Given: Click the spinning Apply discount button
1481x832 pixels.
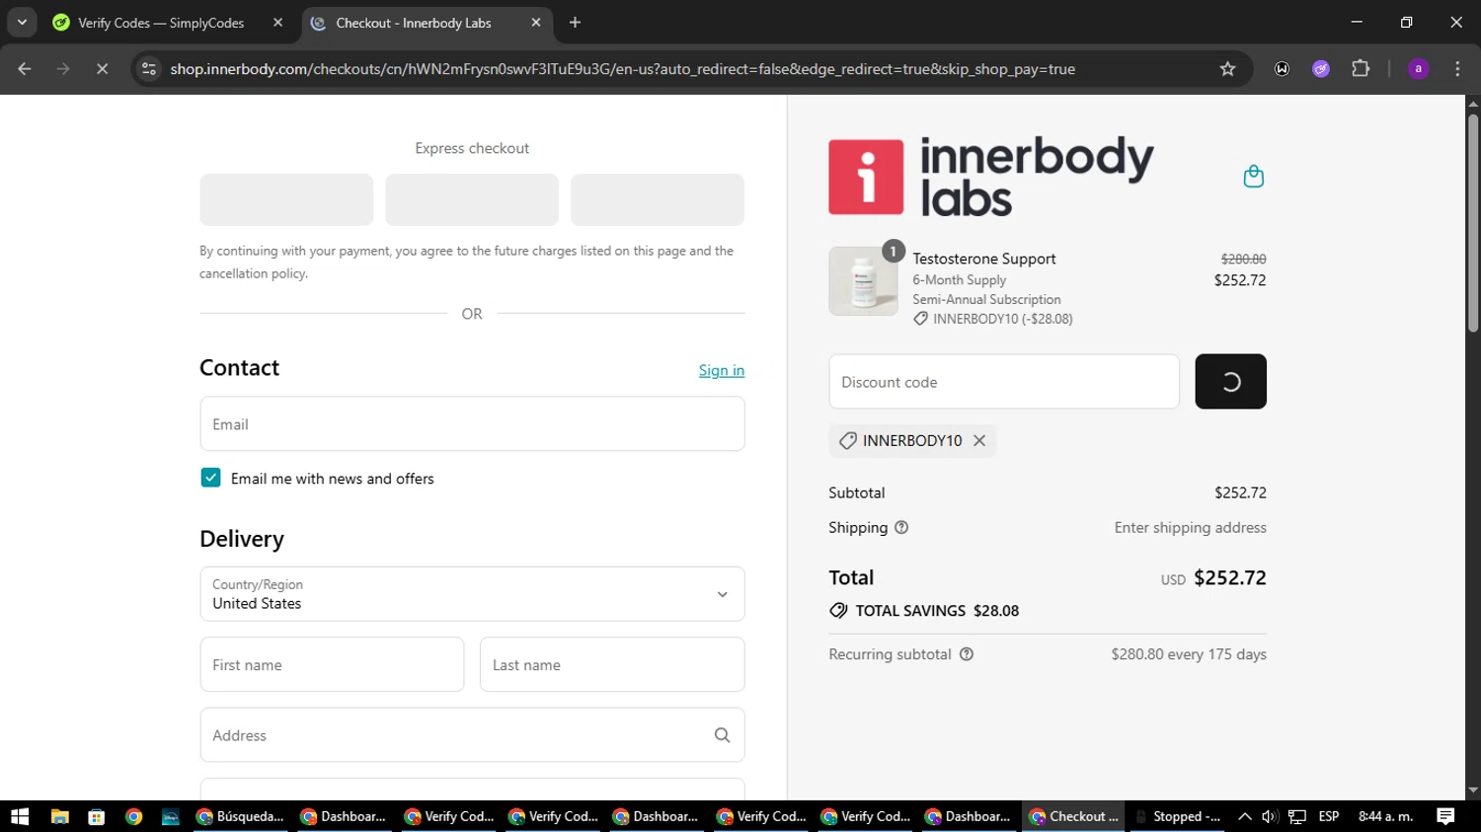Looking at the screenshot, I should tap(1230, 382).
